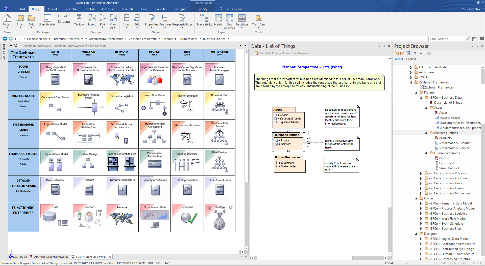Screen dimensions: 485x266
Task: Select the Human Resources element in diagram
Action: [290, 164]
